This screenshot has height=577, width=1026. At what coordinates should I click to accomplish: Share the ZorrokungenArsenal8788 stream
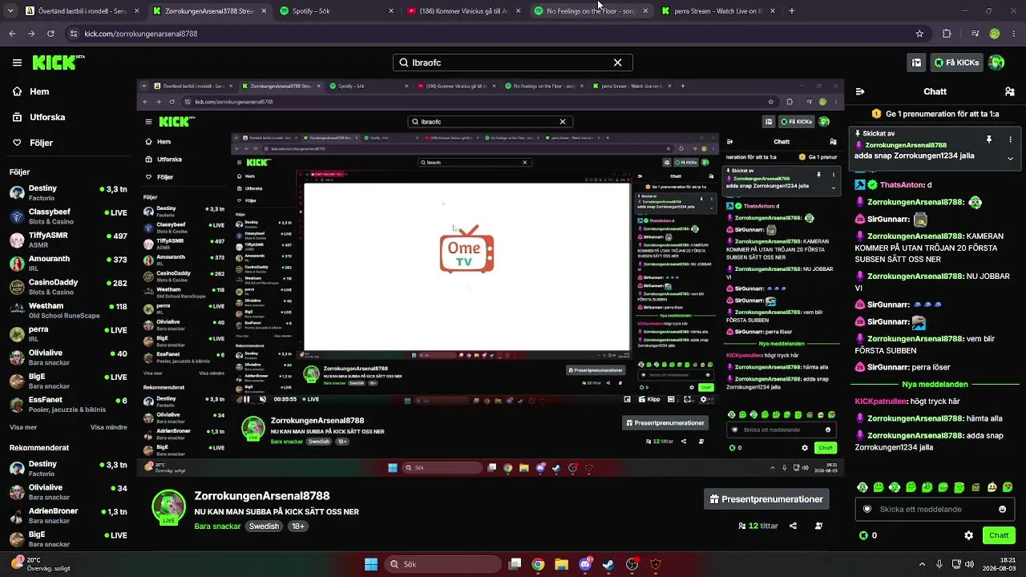(x=793, y=526)
